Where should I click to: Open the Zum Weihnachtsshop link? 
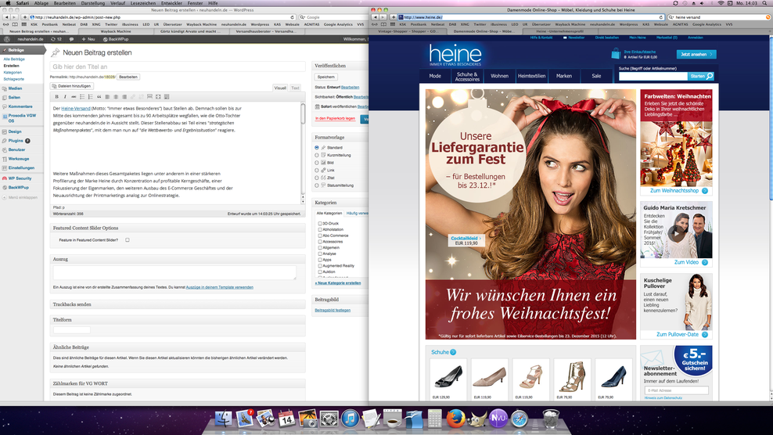[679, 190]
